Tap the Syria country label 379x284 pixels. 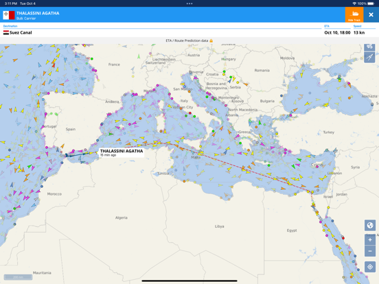click(x=356, y=167)
